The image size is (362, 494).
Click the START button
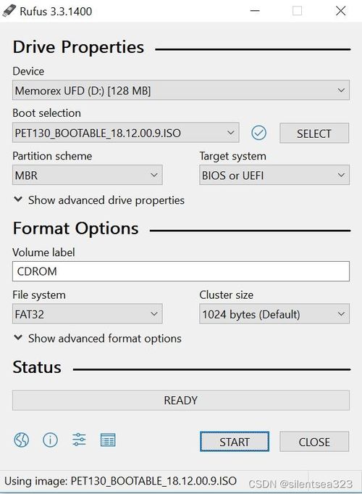coord(235,442)
